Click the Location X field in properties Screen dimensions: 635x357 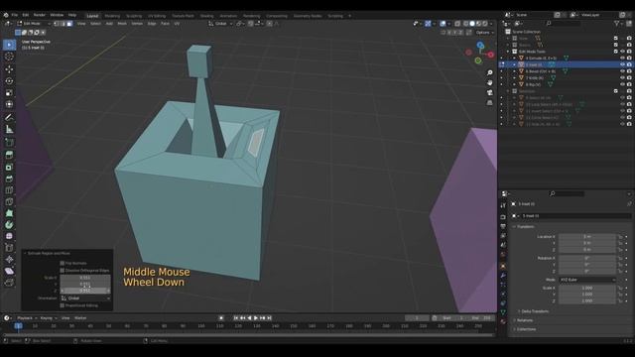tap(587, 237)
